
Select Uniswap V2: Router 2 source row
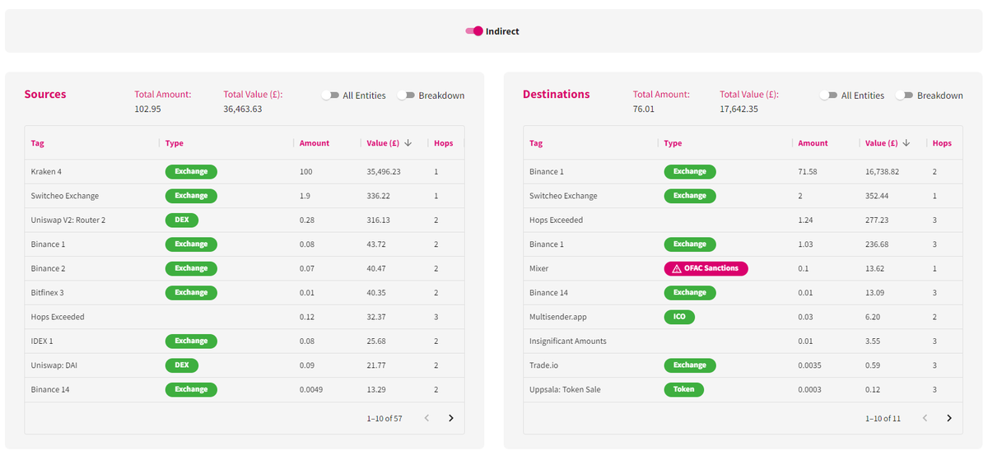point(245,220)
